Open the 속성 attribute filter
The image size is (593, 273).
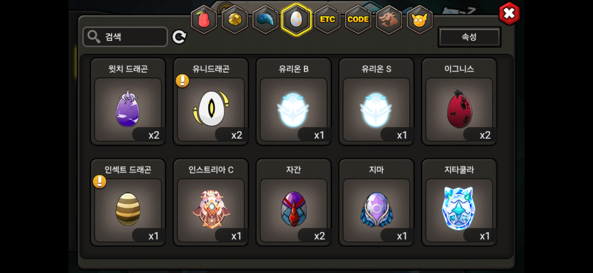469,37
